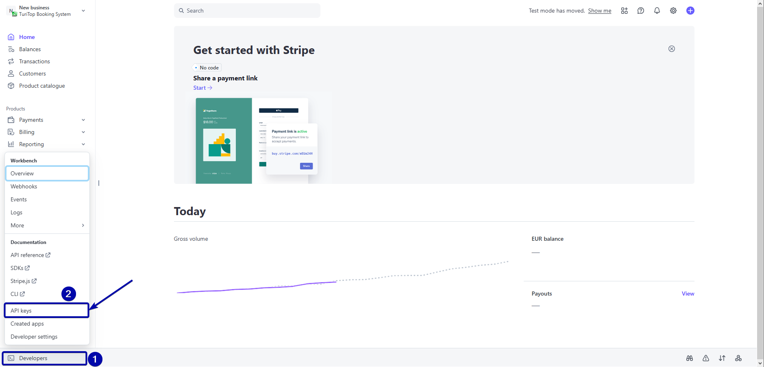The width and height of the screenshot is (764, 367).
Task: Open the Errors warning triangle in Workbench bar
Action: (x=706, y=358)
